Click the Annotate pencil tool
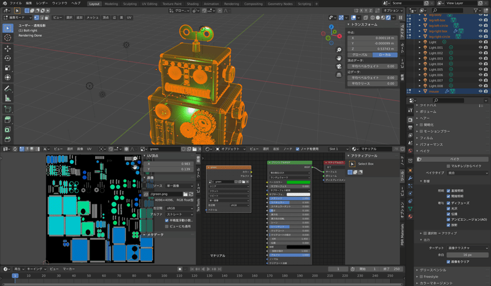The image size is (491, 286). [8, 88]
